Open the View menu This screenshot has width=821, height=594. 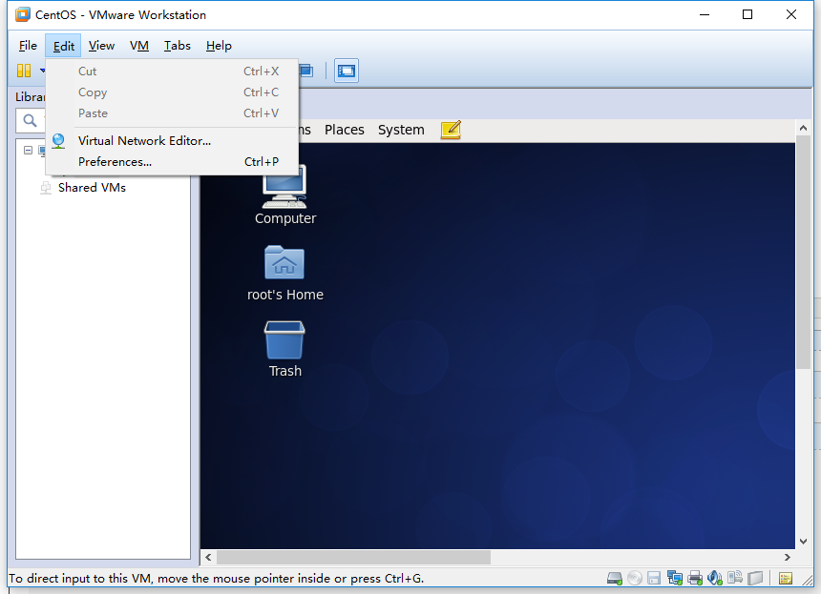(x=101, y=46)
